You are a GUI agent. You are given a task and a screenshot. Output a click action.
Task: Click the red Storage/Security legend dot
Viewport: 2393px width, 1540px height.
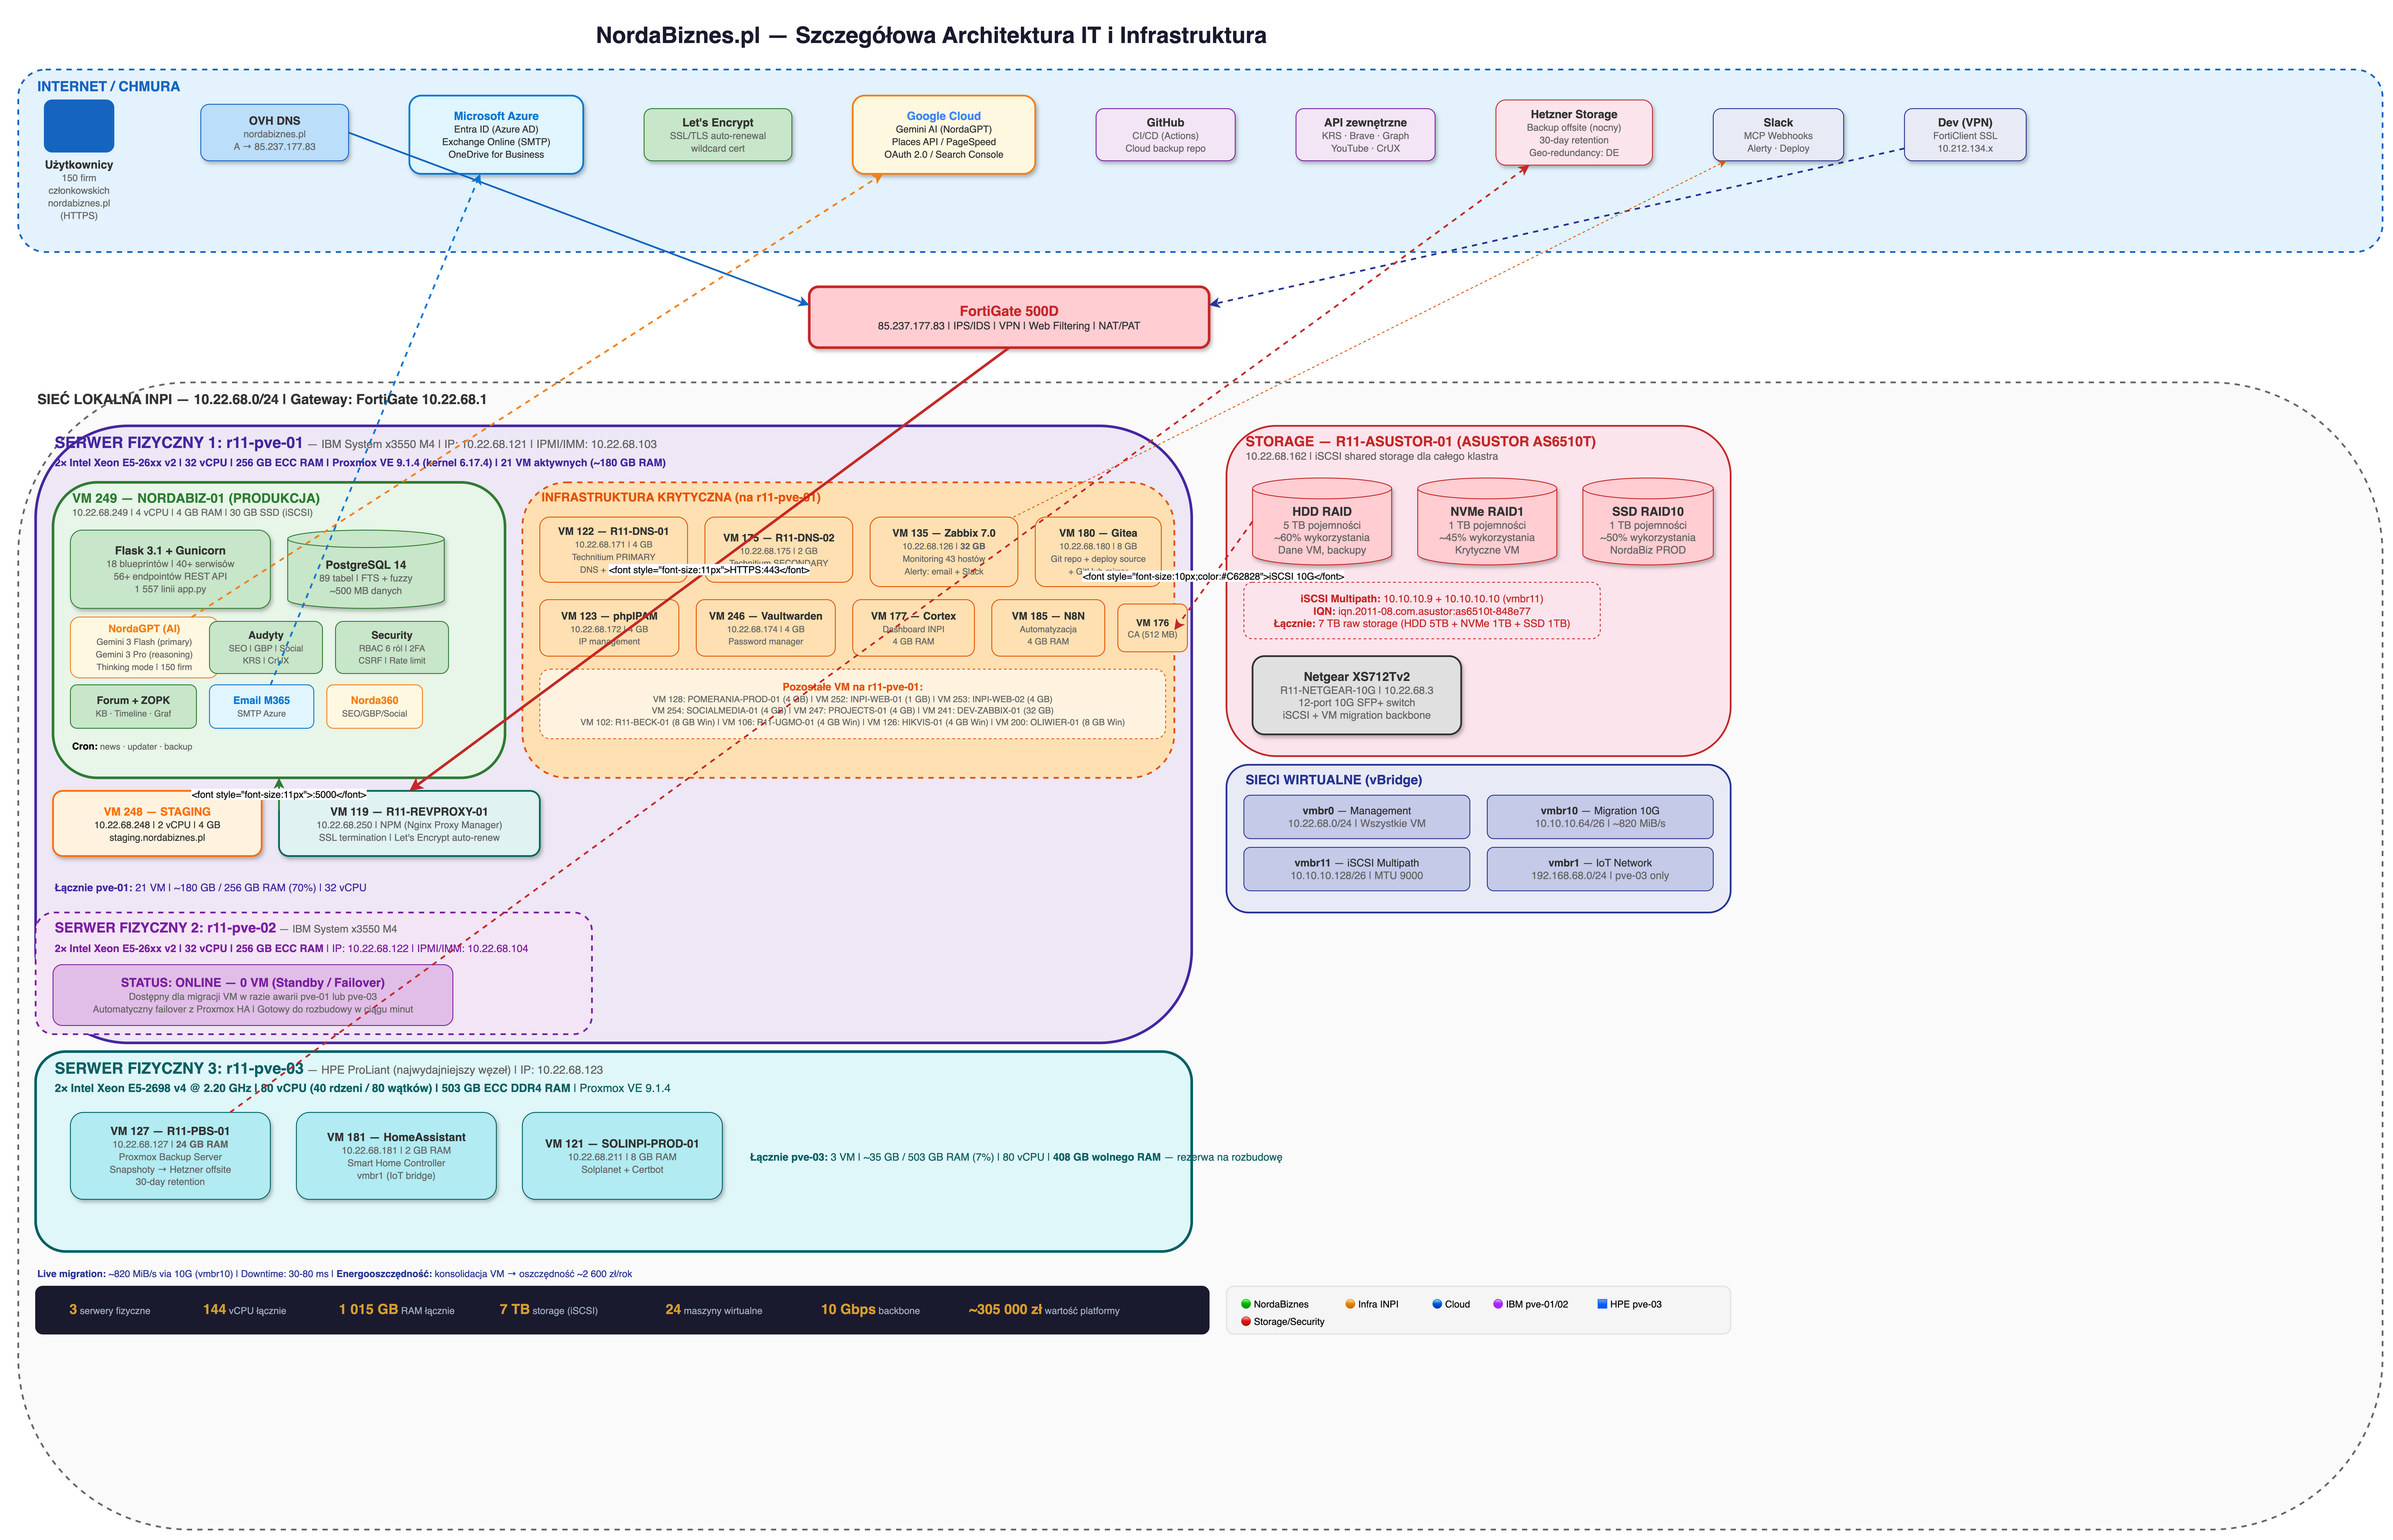tap(1245, 1322)
